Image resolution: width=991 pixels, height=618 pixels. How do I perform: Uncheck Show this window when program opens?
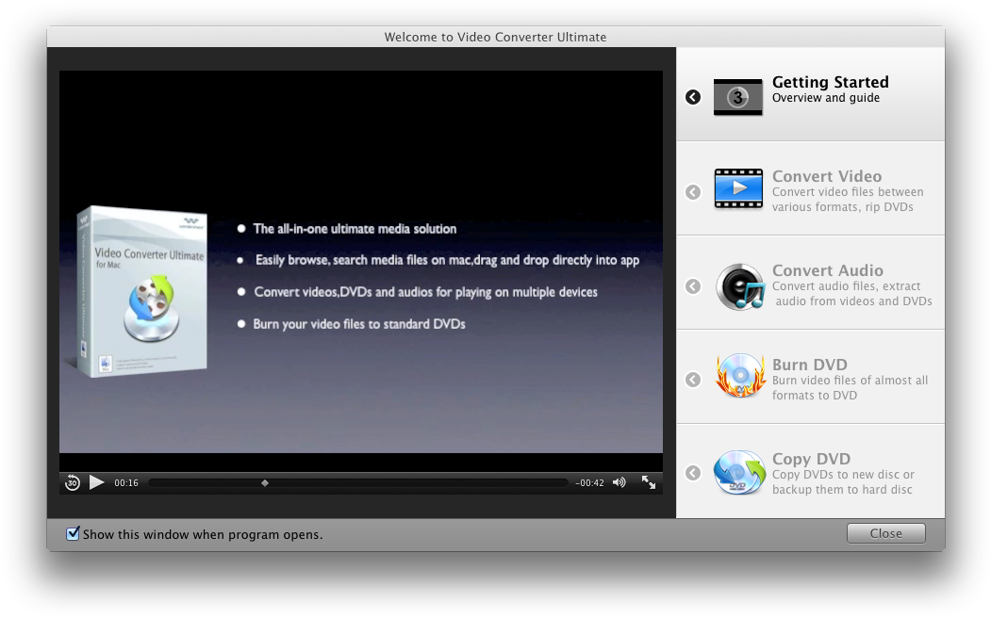(73, 534)
